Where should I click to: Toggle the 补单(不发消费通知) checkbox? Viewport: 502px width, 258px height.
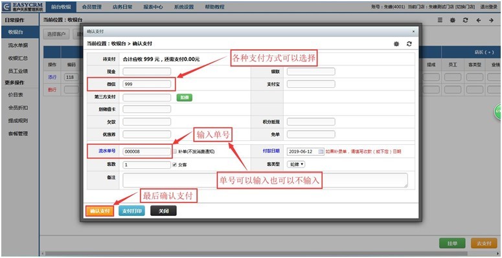175,152
